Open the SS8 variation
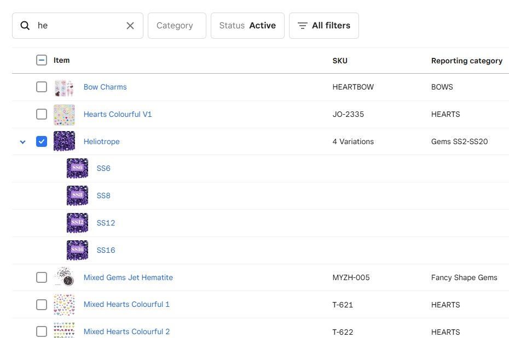This screenshot has height=338, width=509. [x=103, y=195]
